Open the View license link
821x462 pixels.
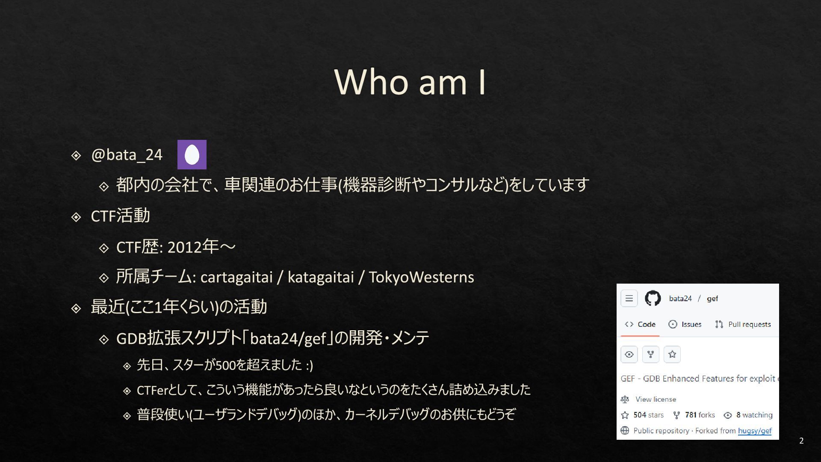656,399
